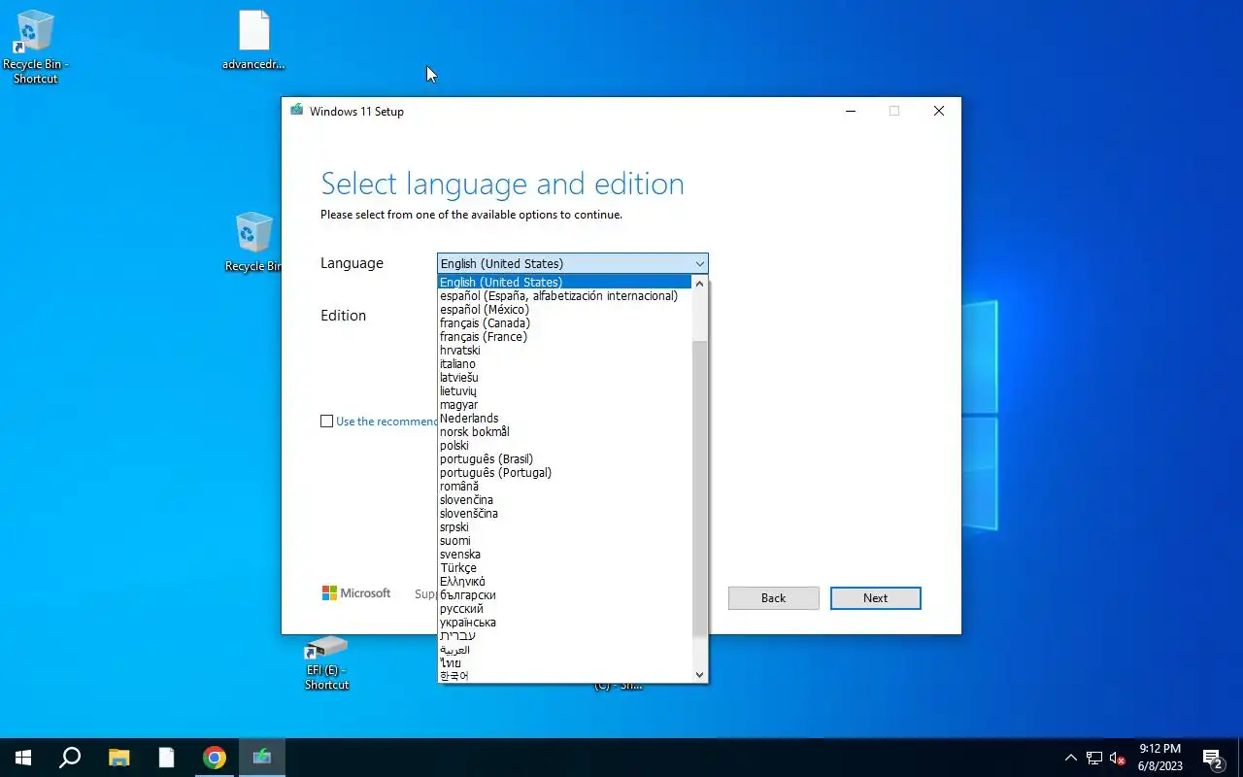
Task: Pick français (Canada) from the list
Action: point(564,322)
